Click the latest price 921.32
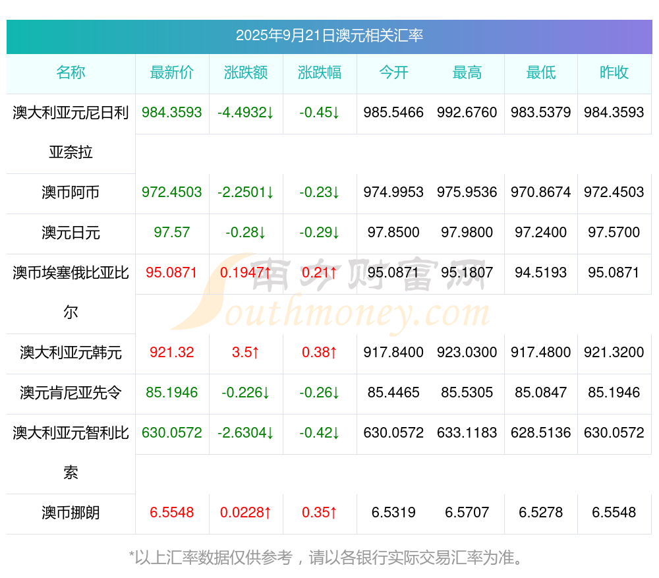The width and height of the screenshot is (659, 578). point(172,352)
